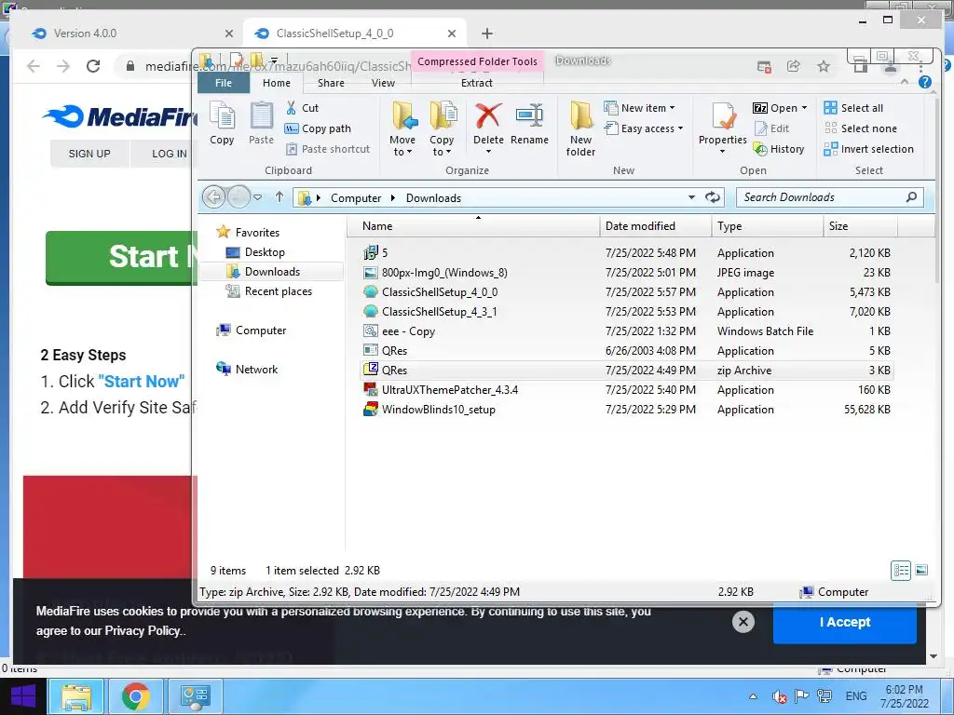This screenshot has width=954, height=715.
Task: Switch to the View ribbon tab
Action: point(383,83)
